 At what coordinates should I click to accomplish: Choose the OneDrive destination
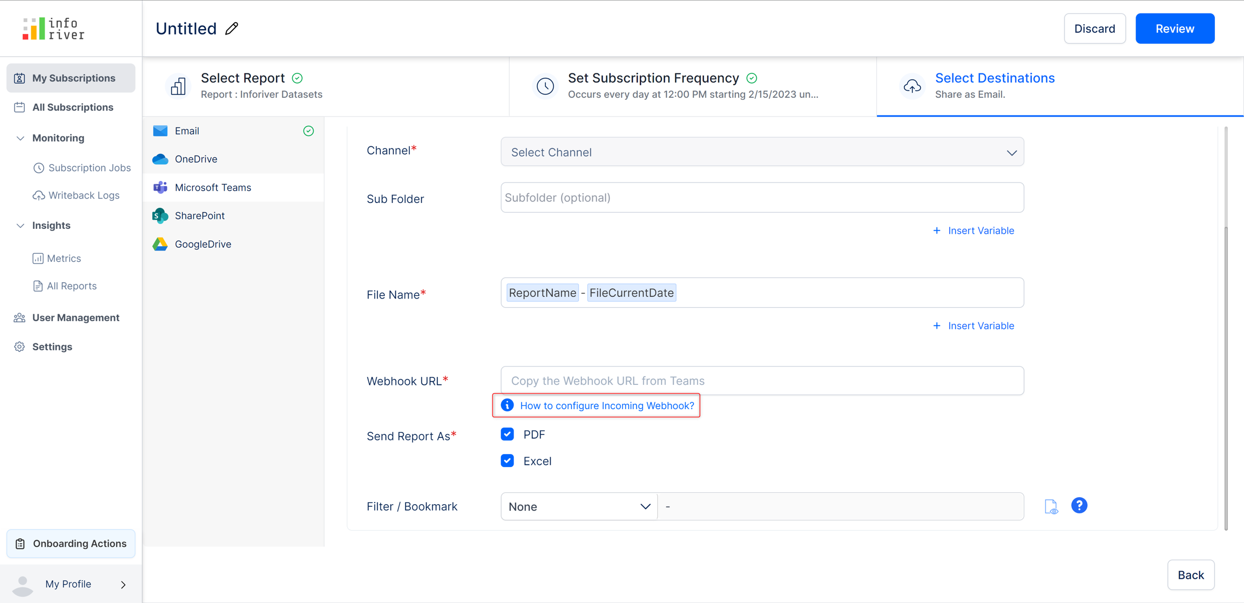195,159
